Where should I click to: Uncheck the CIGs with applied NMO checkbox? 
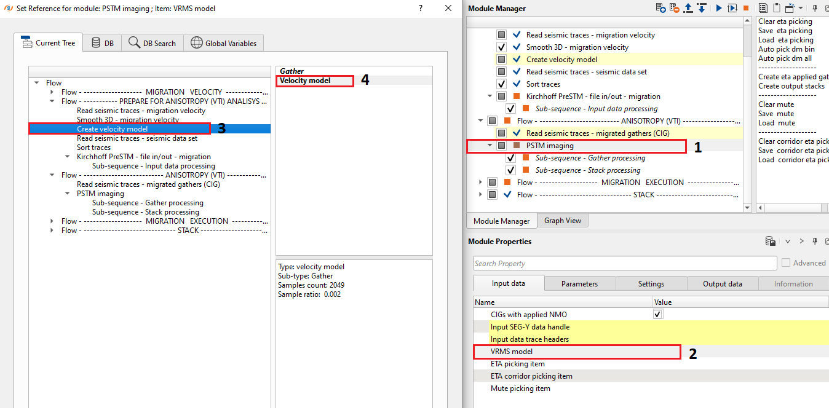click(x=658, y=314)
